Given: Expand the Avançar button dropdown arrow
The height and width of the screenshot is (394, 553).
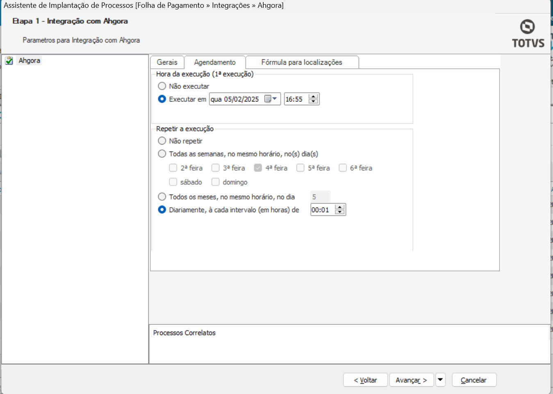Looking at the screenshot, I should pyautogui.click(x=440, y=380).
